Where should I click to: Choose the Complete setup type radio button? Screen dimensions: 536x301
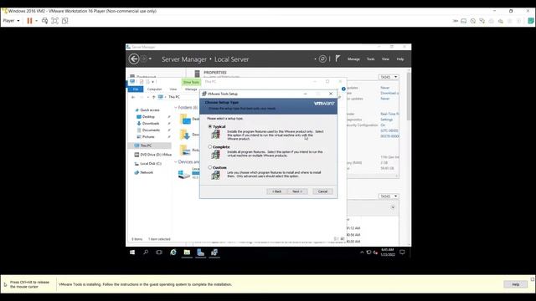point(210,147)
